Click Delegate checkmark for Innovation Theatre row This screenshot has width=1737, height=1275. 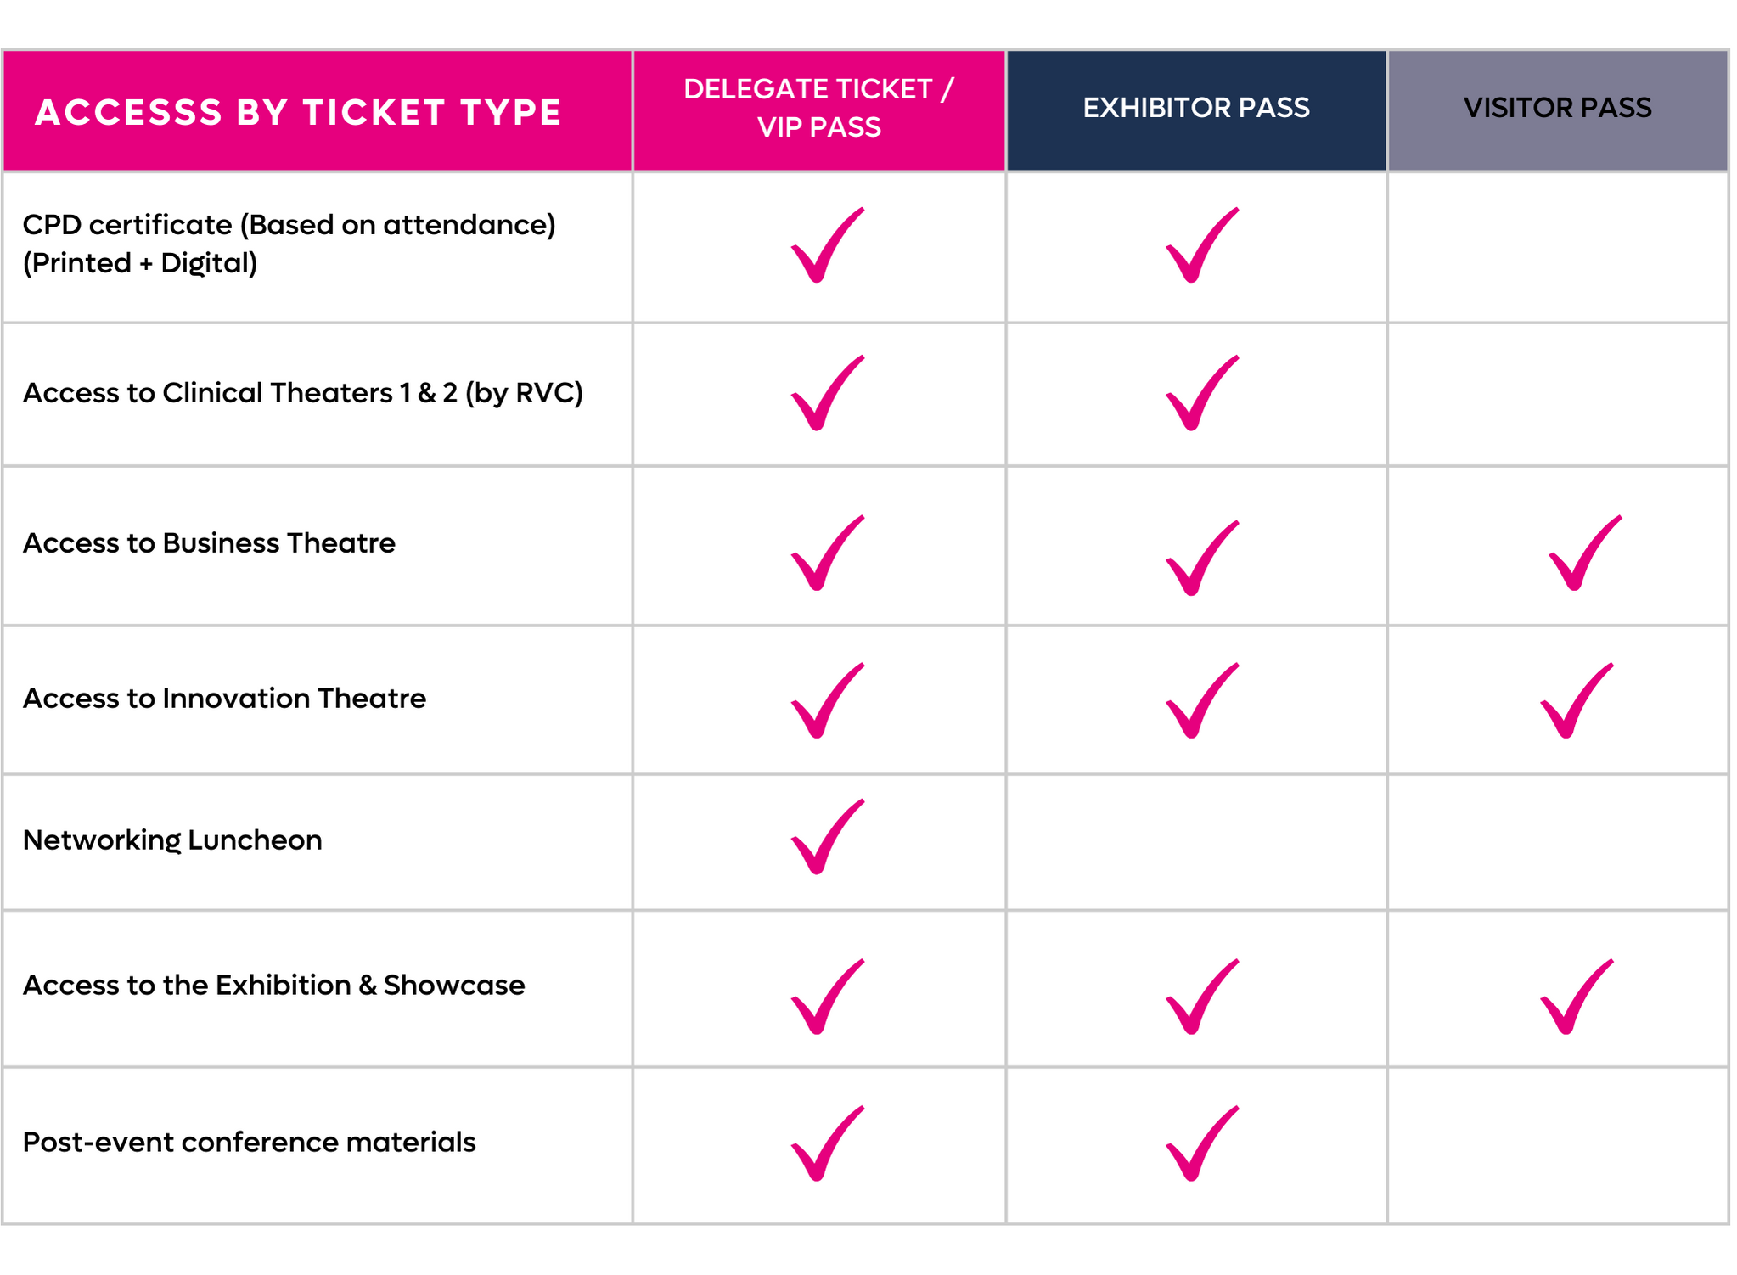pyautogui.click(x=827, y=700)
